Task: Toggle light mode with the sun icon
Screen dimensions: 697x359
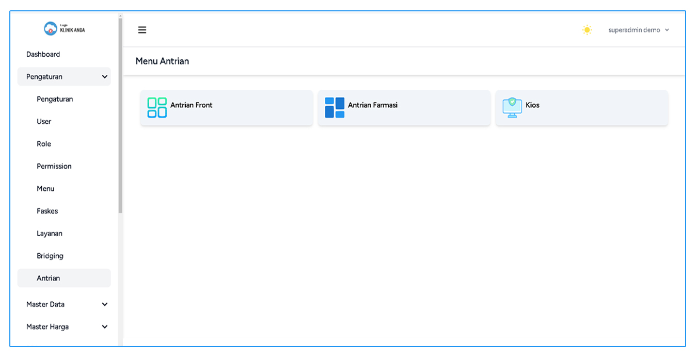Action: [x=587, y=30]
